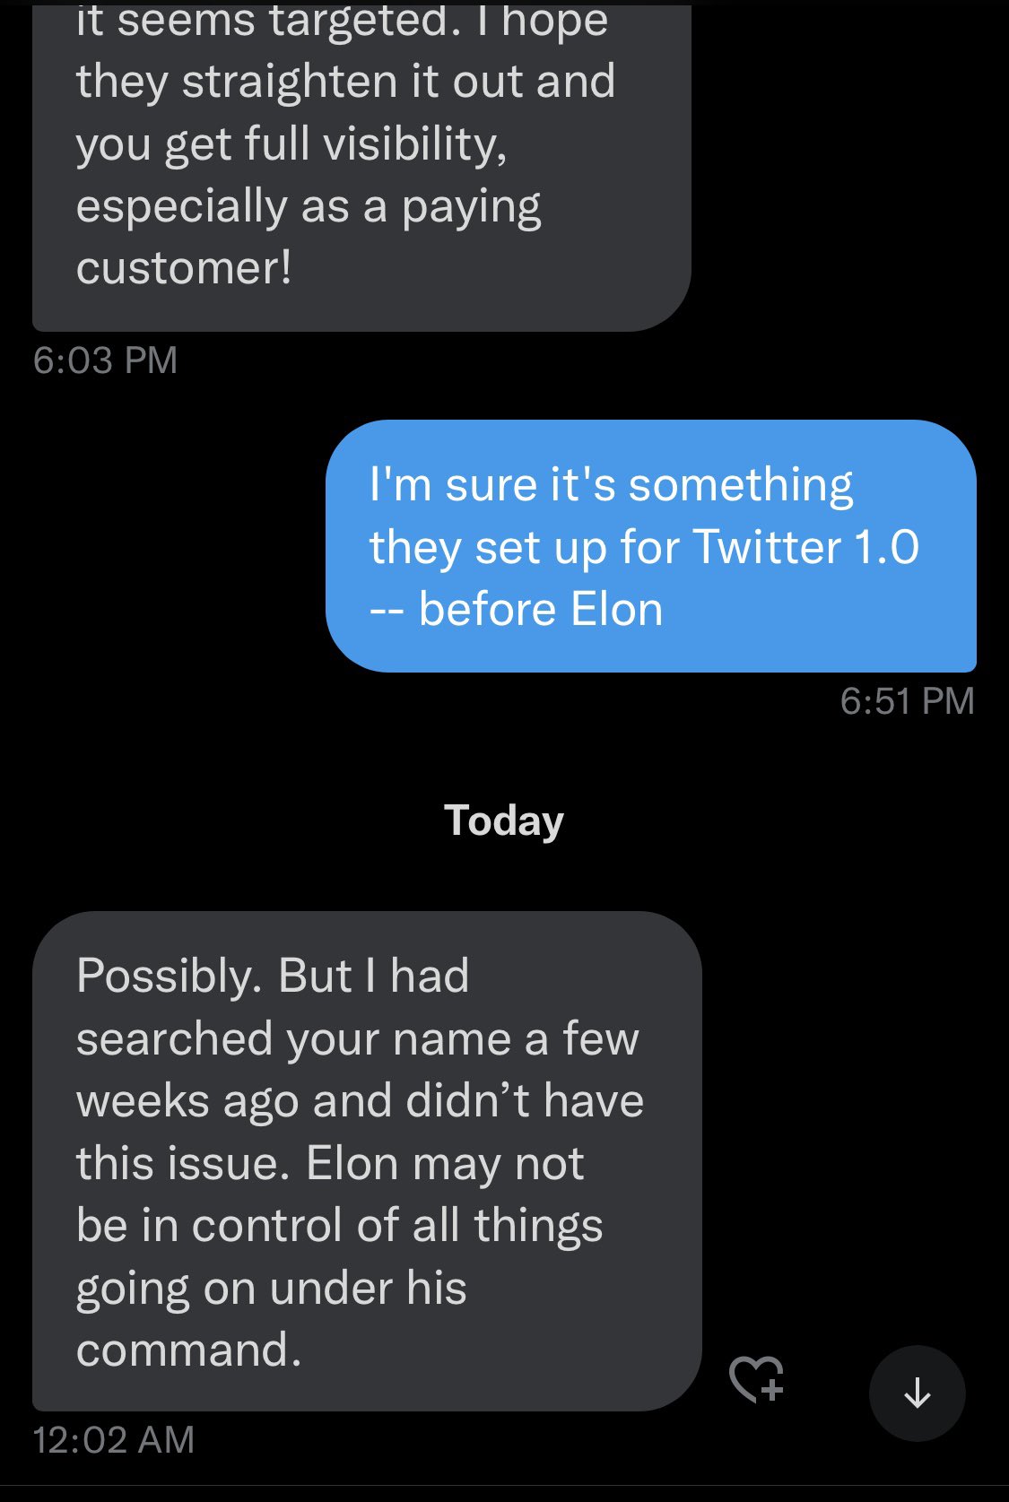The image size is (1009, 1502).
Task: Tap the line 'searched your name a few'
Action: pos(357,1039)
